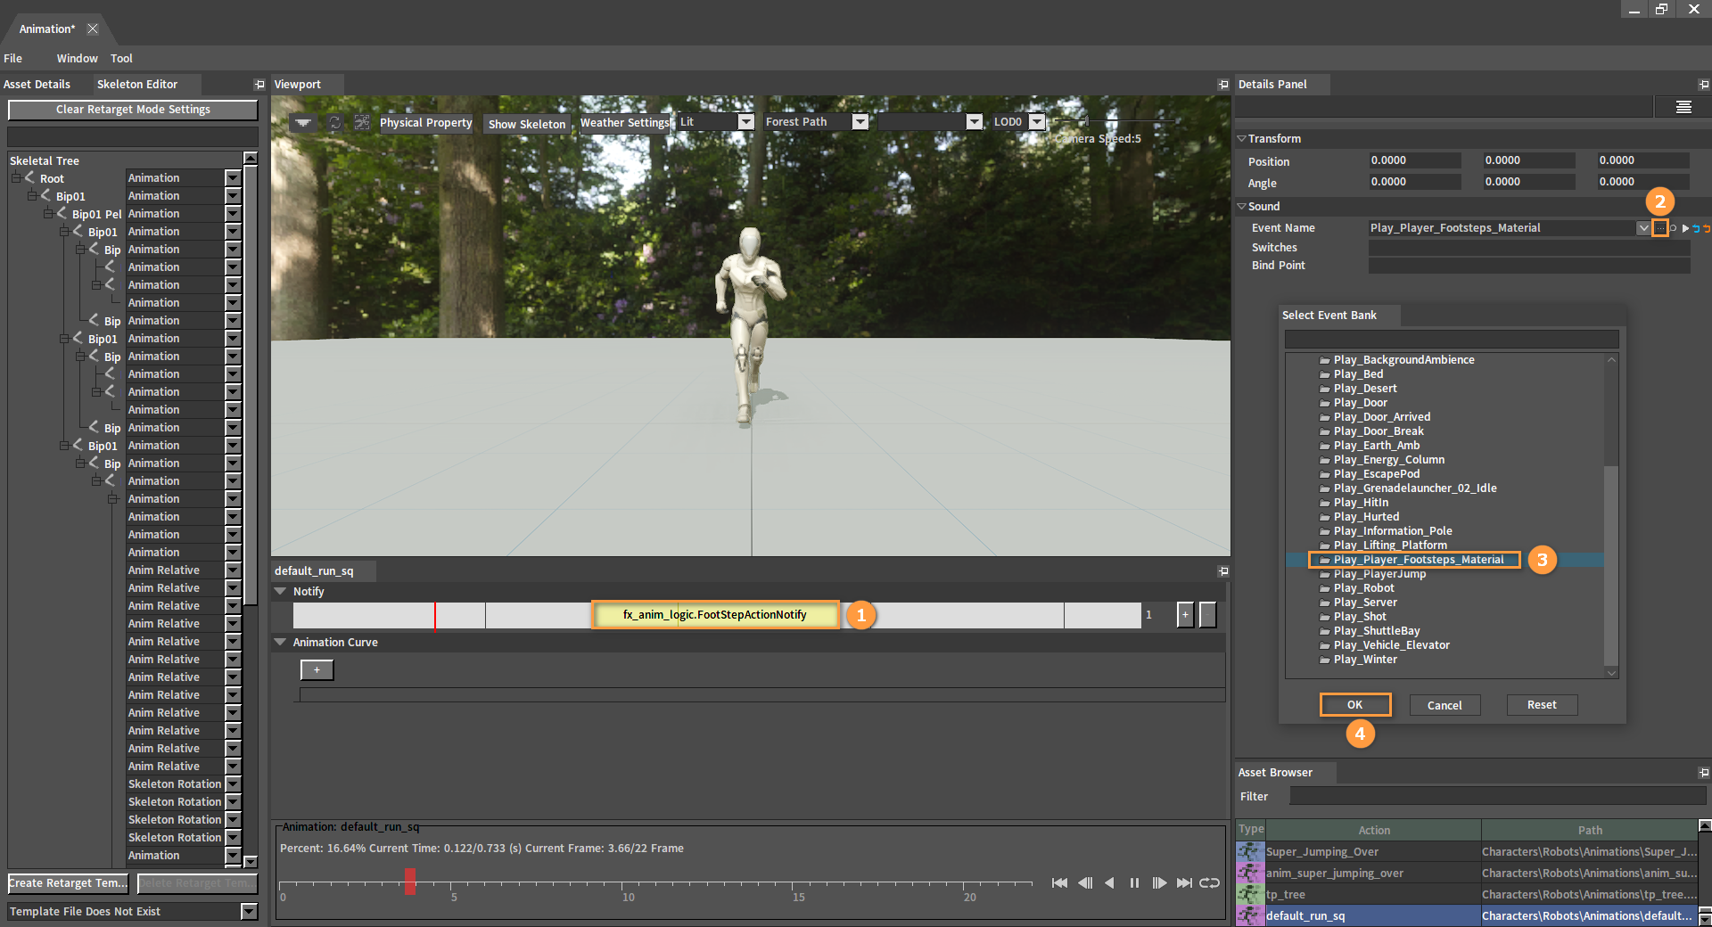Open event bank browser via ellipsis button
This screenshot has height=927, width=1712.
pyautogui.click(x=1659, y=228)
